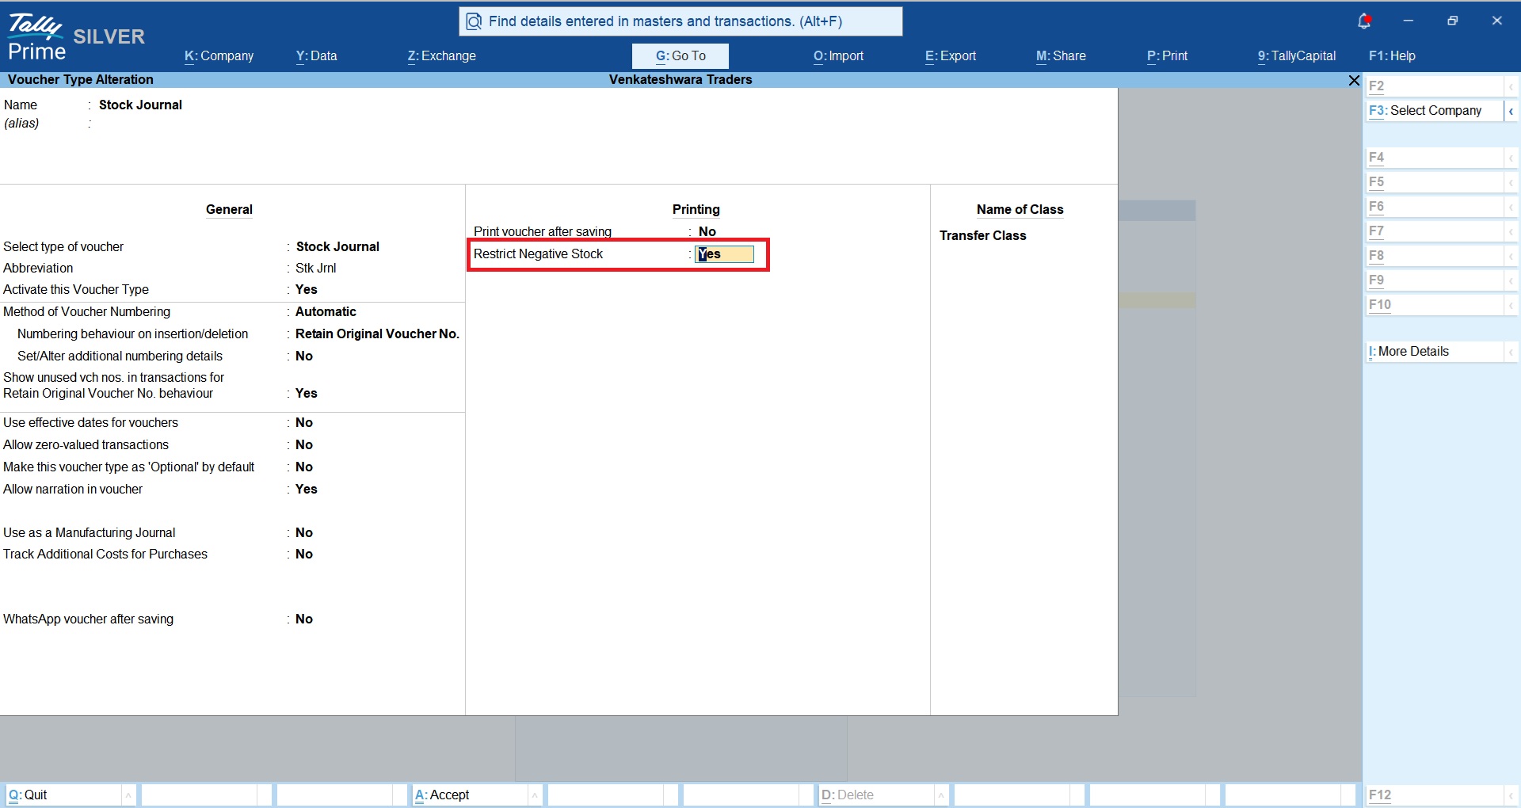The image size is (1521, 808).
Task: Click the search icon in Find box
Action: point(474,21)
